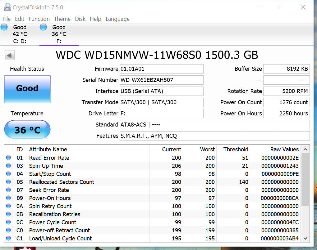
Task: Click the 36 °C temperature button
Action: [27, 130]
